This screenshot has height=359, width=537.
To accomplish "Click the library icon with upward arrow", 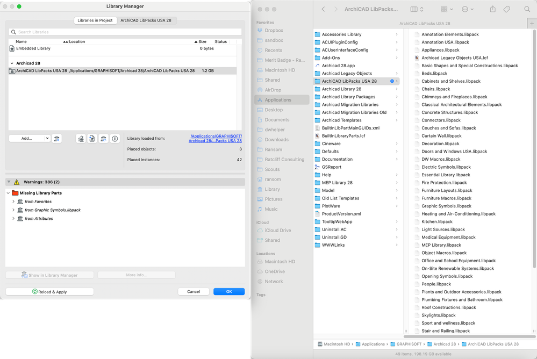I will coord(81,139).
